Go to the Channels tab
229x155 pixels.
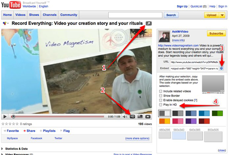click(x=50, y=15)
